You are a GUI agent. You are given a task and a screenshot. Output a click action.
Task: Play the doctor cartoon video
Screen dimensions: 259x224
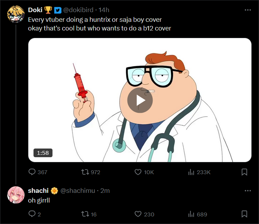[x=140, y=100]
